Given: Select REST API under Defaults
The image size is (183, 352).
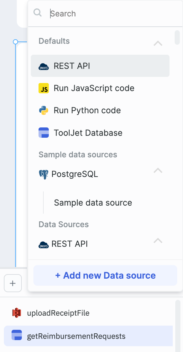Looking at the screenshot, I should click(100, 66).
